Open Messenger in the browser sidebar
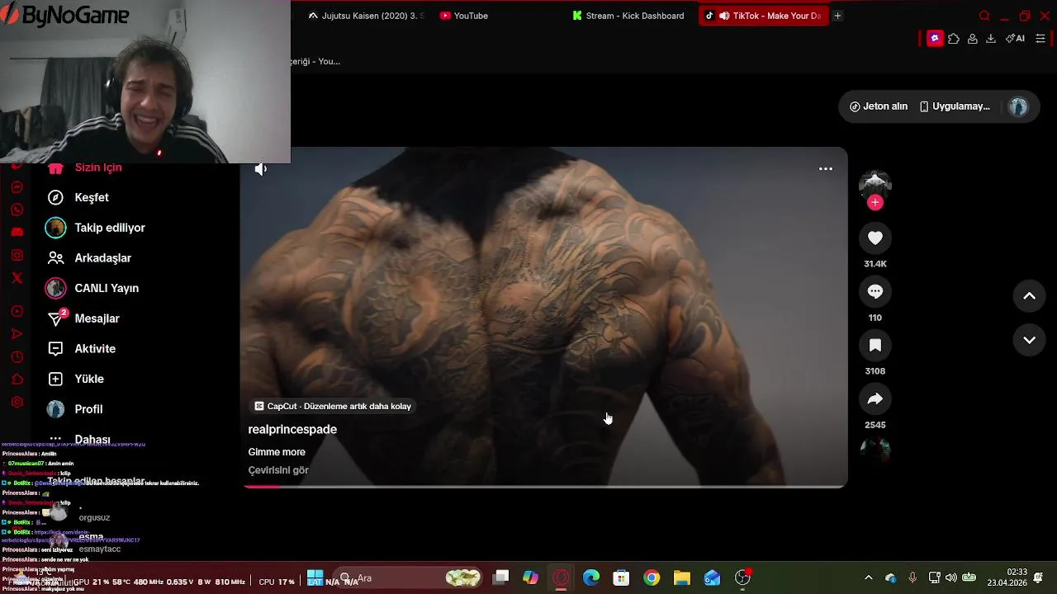 coord(17,187)
